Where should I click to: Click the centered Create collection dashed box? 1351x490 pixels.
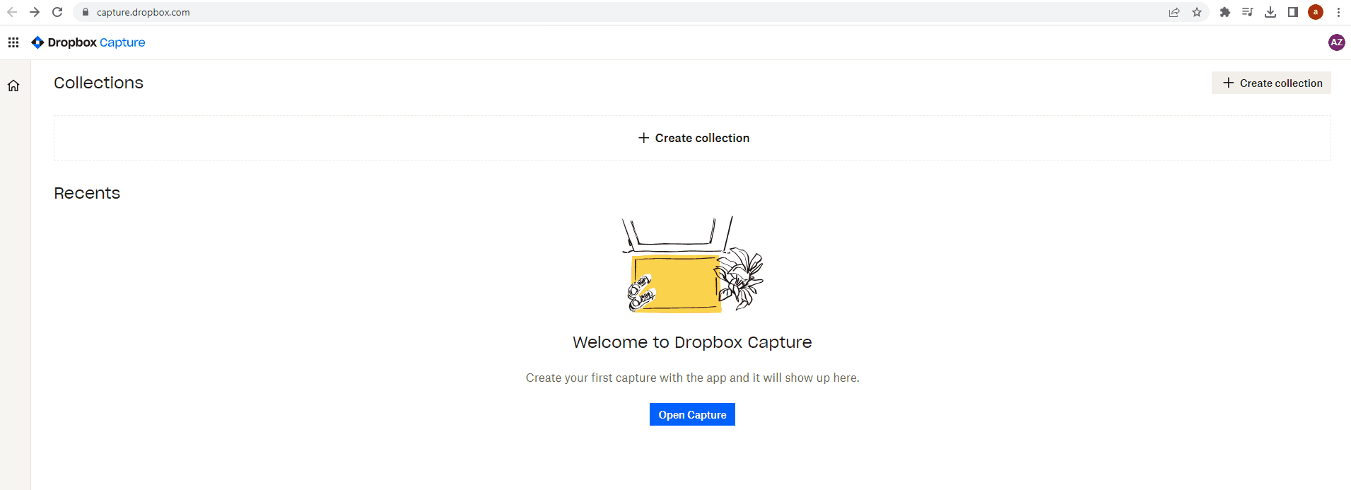692,138
